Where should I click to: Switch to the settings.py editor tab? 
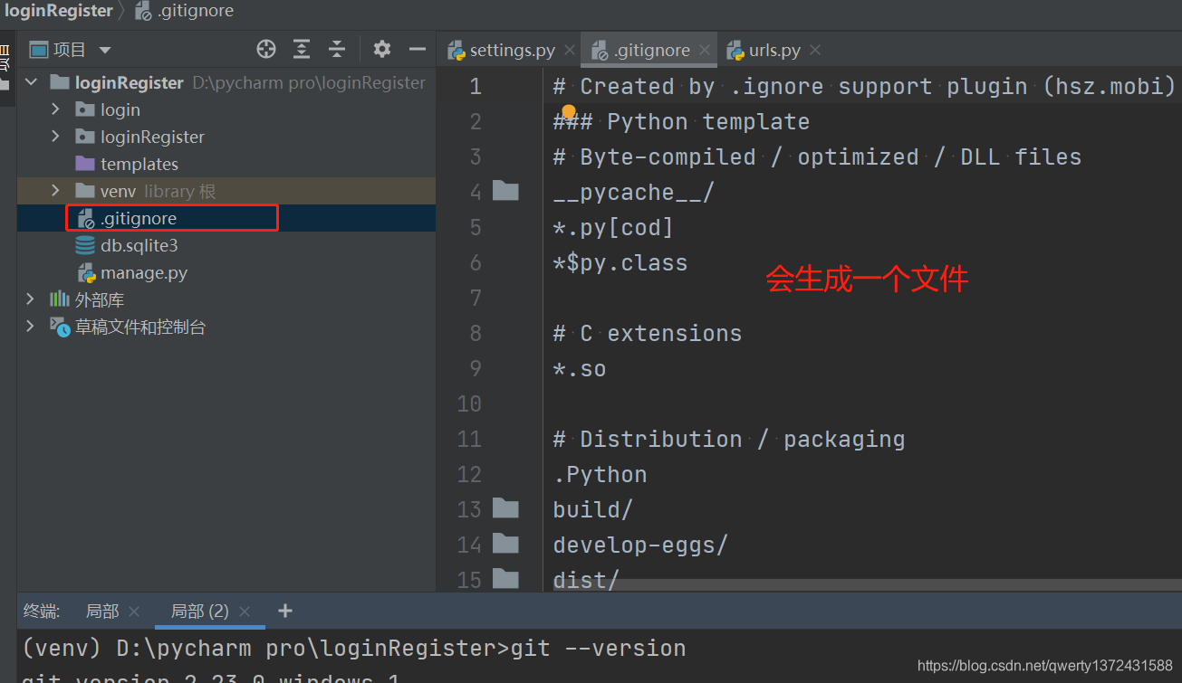(x=512, y=51)
